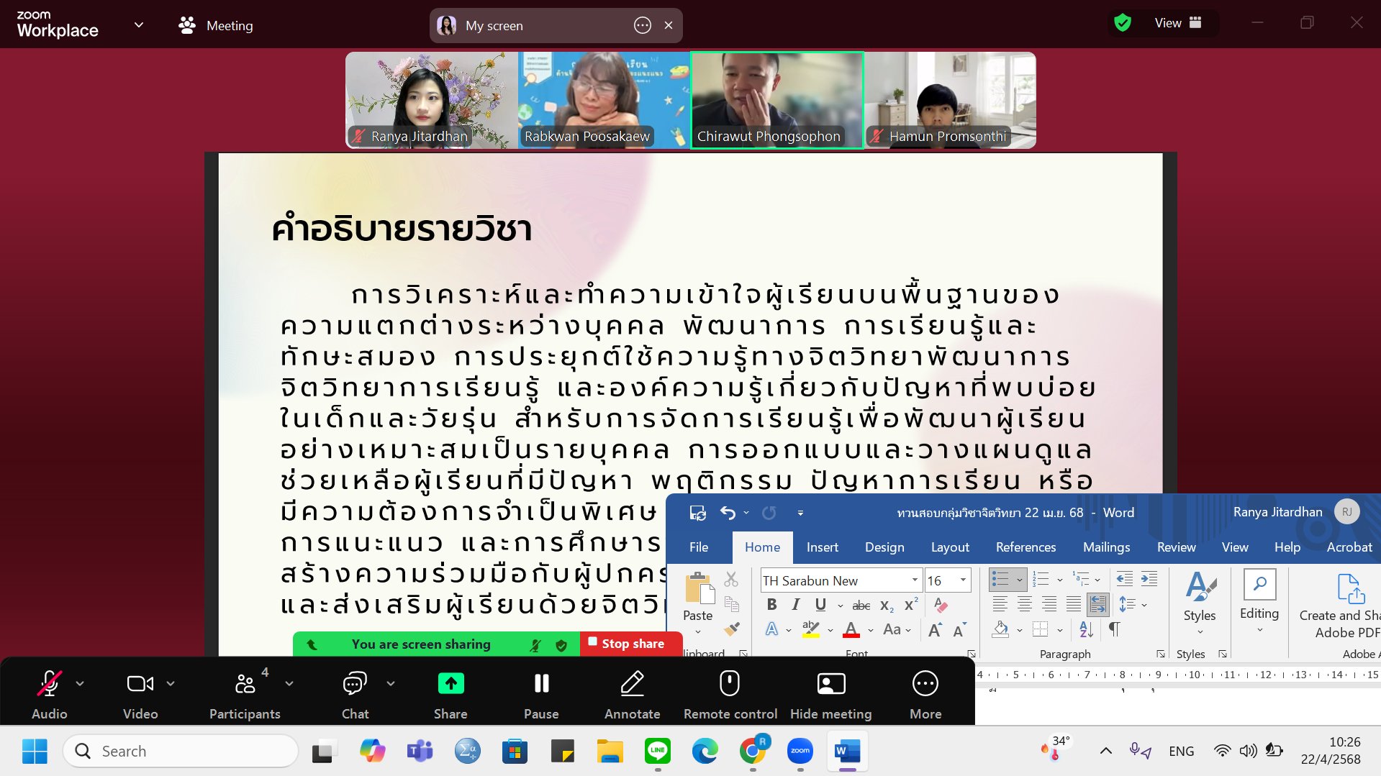Switch to the Review ribbon tab

1176,547
